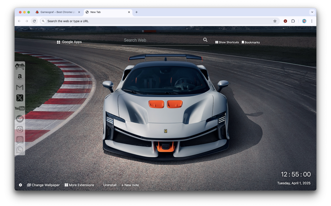Reload the current page
This screenshot has height=206, width=331.
34,21
